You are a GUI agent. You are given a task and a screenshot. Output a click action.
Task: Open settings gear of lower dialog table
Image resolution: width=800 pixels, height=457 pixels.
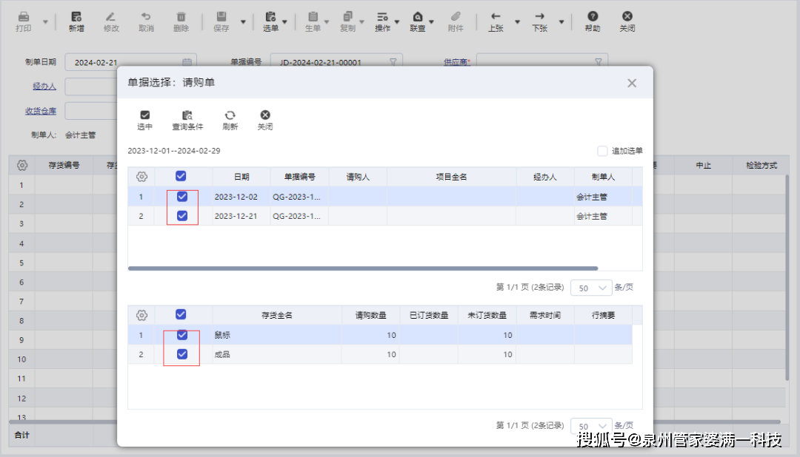click(141, 315)
